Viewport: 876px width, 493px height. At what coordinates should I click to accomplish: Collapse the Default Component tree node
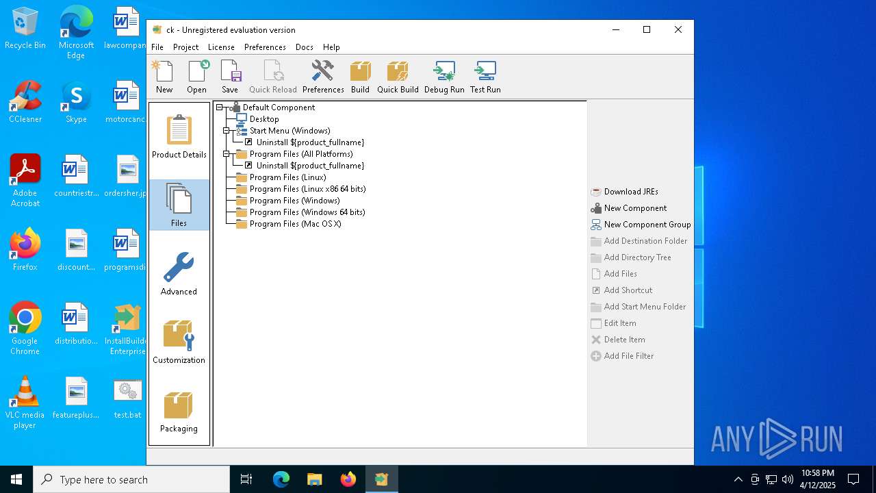click(220, 108)
